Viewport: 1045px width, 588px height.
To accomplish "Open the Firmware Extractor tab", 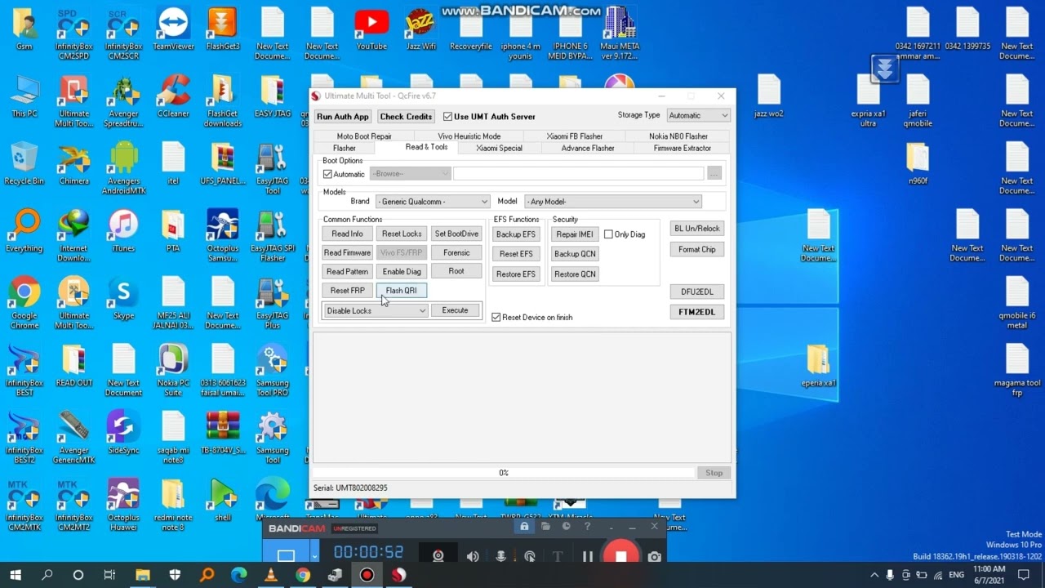I will [x=683, y=148].
